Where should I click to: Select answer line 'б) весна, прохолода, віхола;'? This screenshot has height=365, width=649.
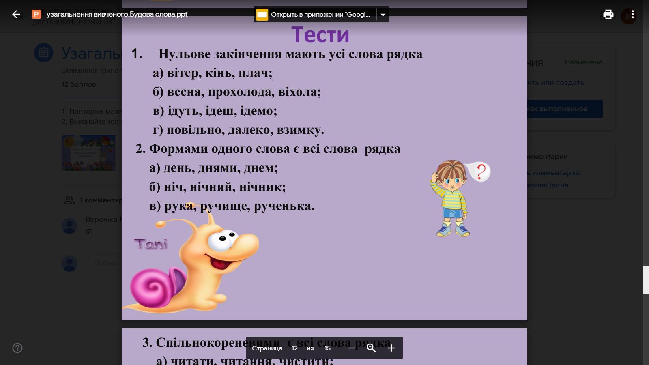click(237, 92)
